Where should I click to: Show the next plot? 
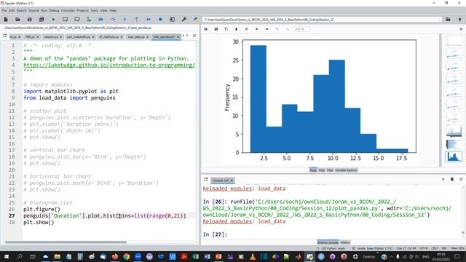pos(267,29)
